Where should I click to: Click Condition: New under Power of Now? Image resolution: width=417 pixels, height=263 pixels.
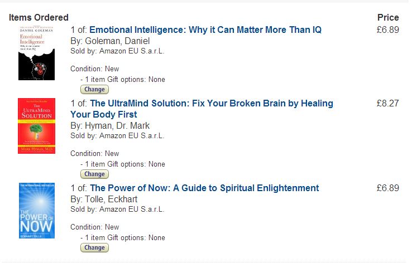[95, 227]
